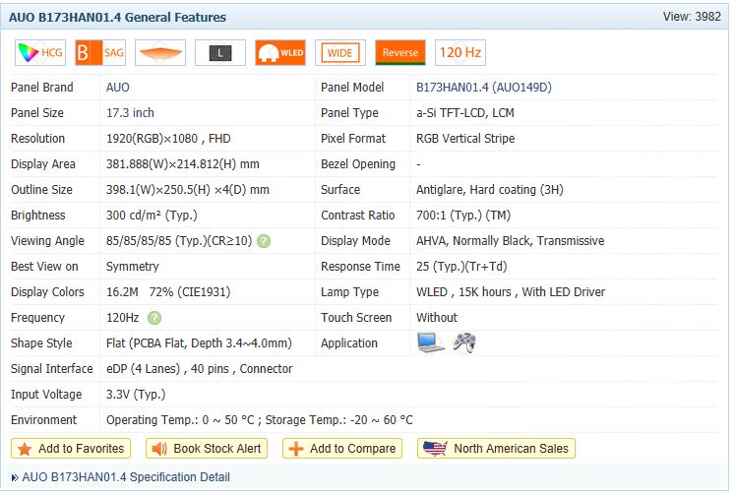Screen dimensions: 735x497
Task: Click the Signal Interface label
Action: pos(52,369)
